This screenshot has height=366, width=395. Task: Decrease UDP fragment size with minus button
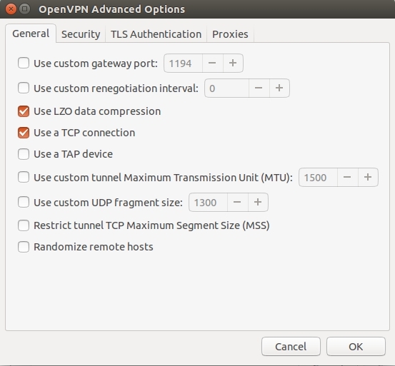[x=237, y=202]
